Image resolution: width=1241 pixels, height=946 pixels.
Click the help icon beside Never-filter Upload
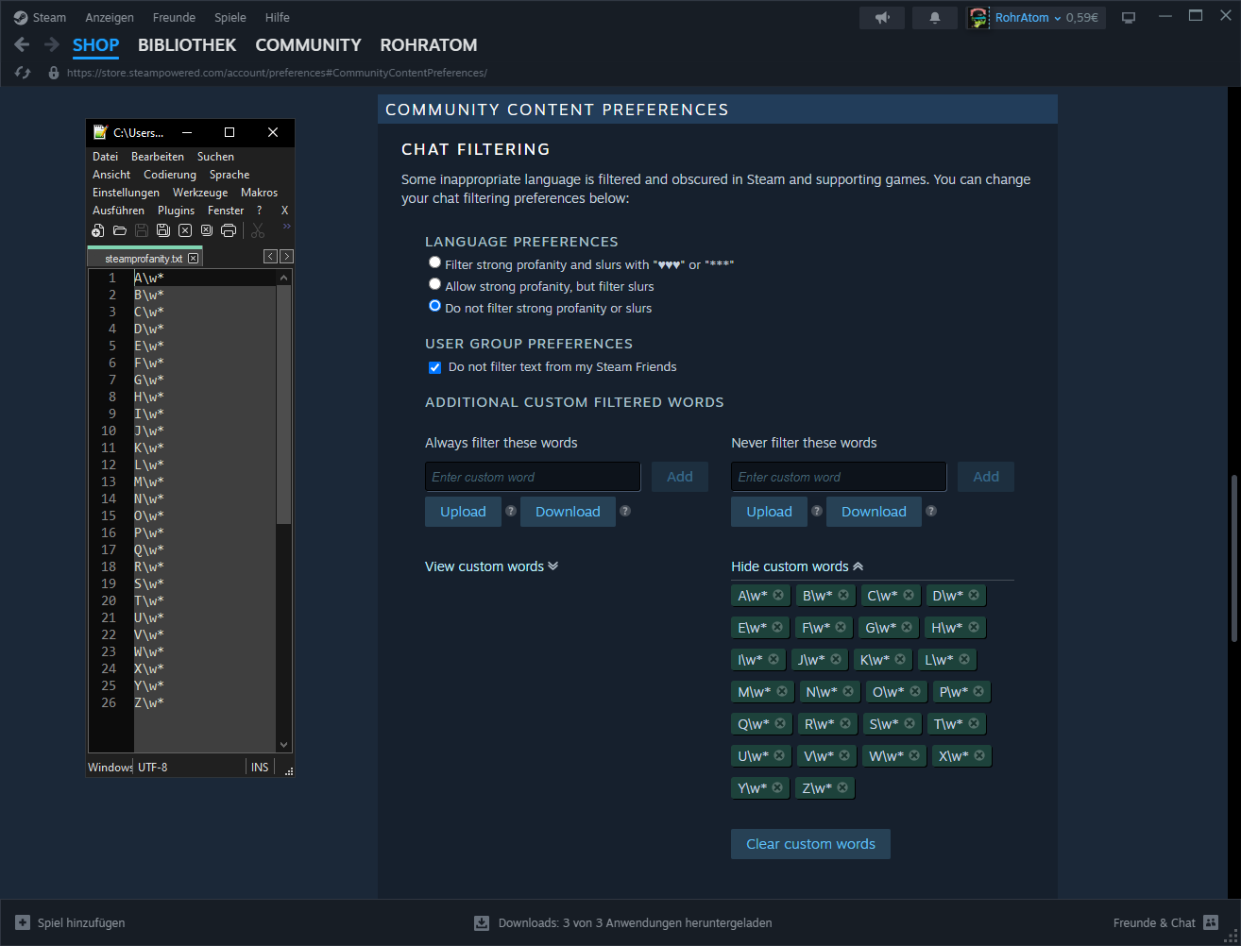(817, 511)
